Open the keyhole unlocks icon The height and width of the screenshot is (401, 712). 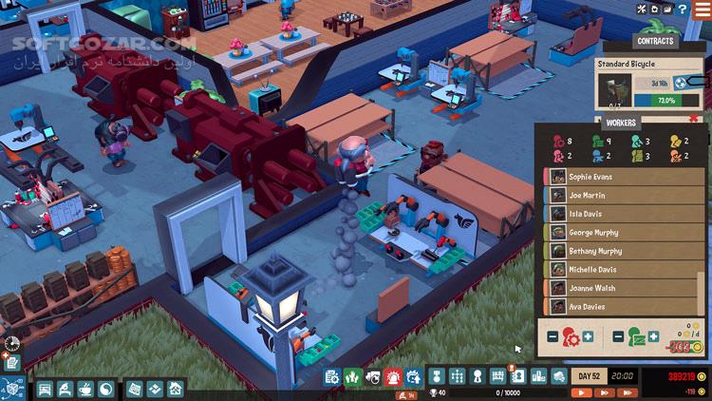[478, 376]
